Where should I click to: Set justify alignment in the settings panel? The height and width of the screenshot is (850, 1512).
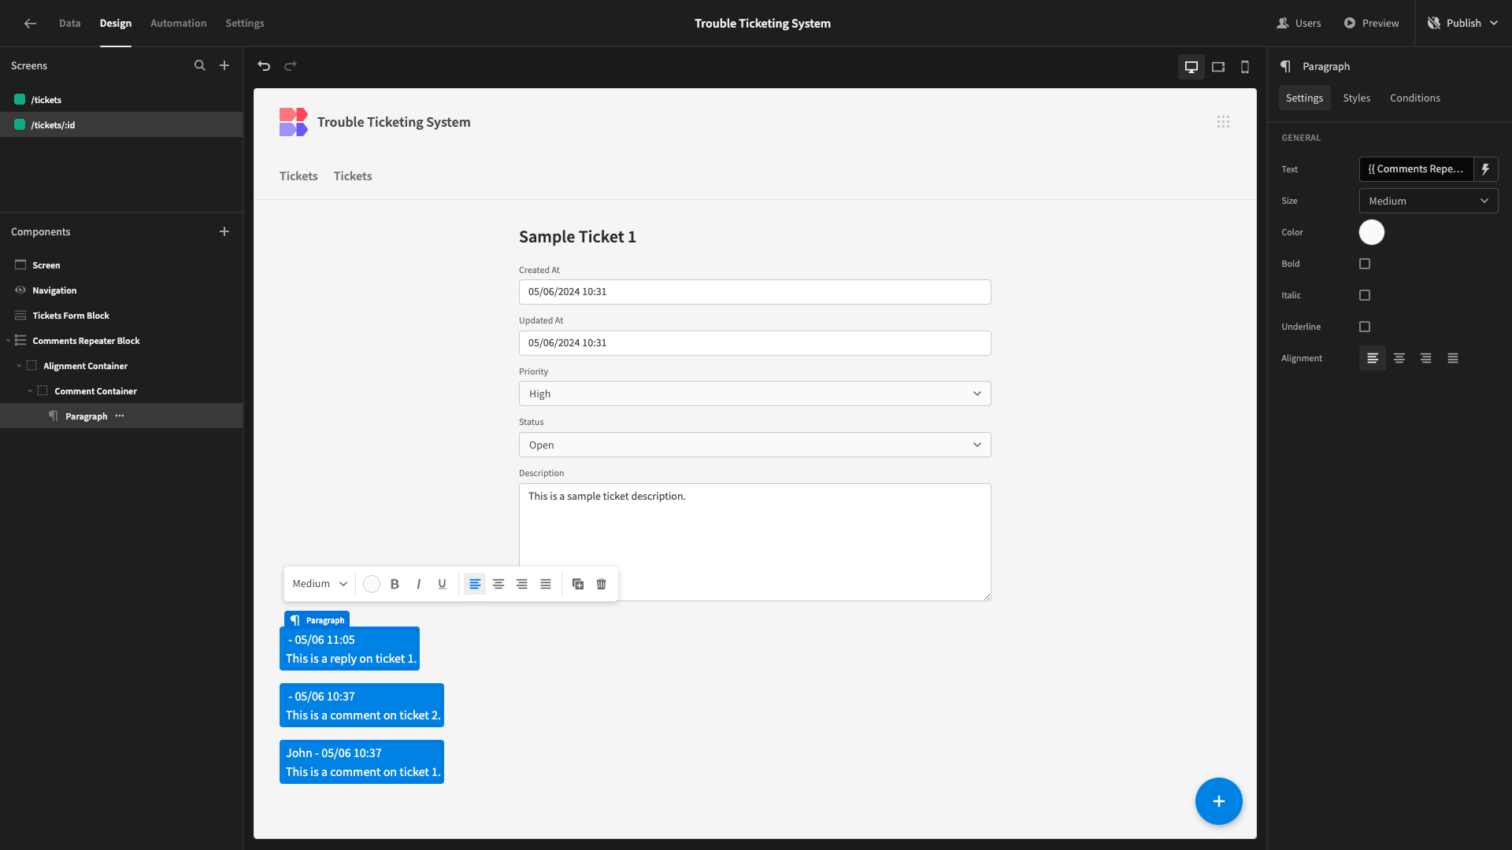(x=1453, y=358)
